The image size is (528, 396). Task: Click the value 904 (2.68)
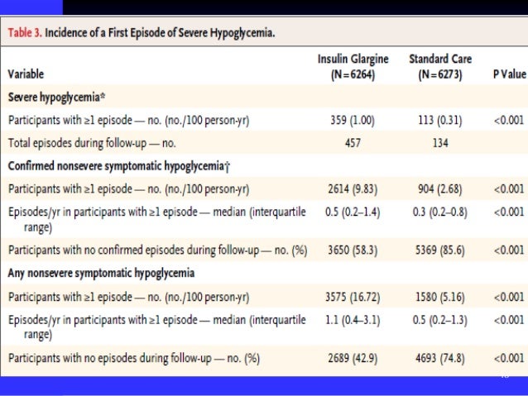440,188
